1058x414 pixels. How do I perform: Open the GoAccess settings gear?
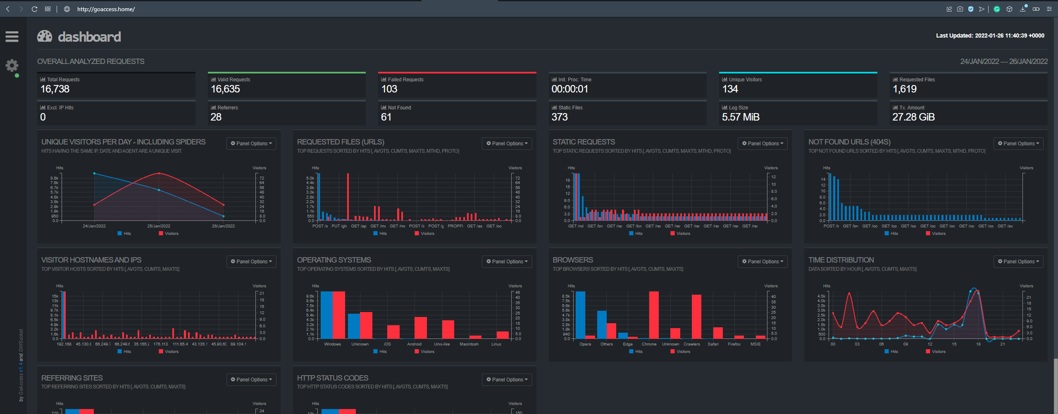12,66
